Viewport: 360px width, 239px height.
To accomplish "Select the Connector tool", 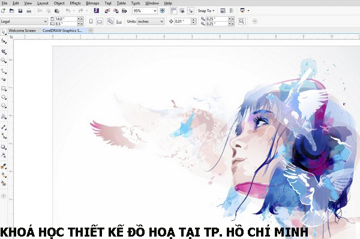I will [4, 136].
